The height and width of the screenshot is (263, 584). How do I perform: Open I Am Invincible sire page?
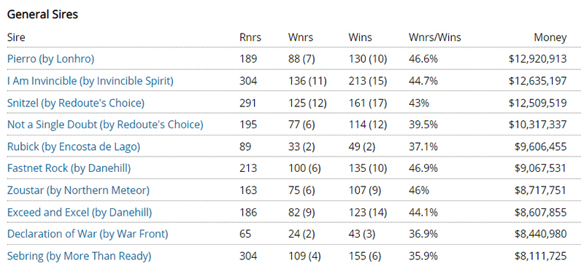pyautogui.click(x=91, y=81)
